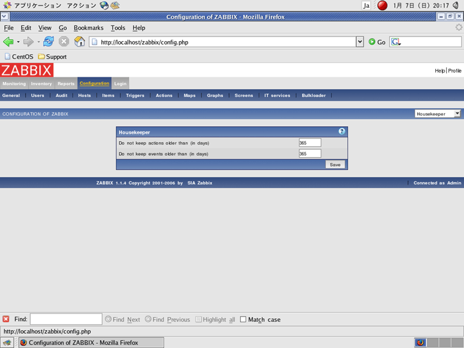Expand the URL address bar history dropdown

pos(359,42)
